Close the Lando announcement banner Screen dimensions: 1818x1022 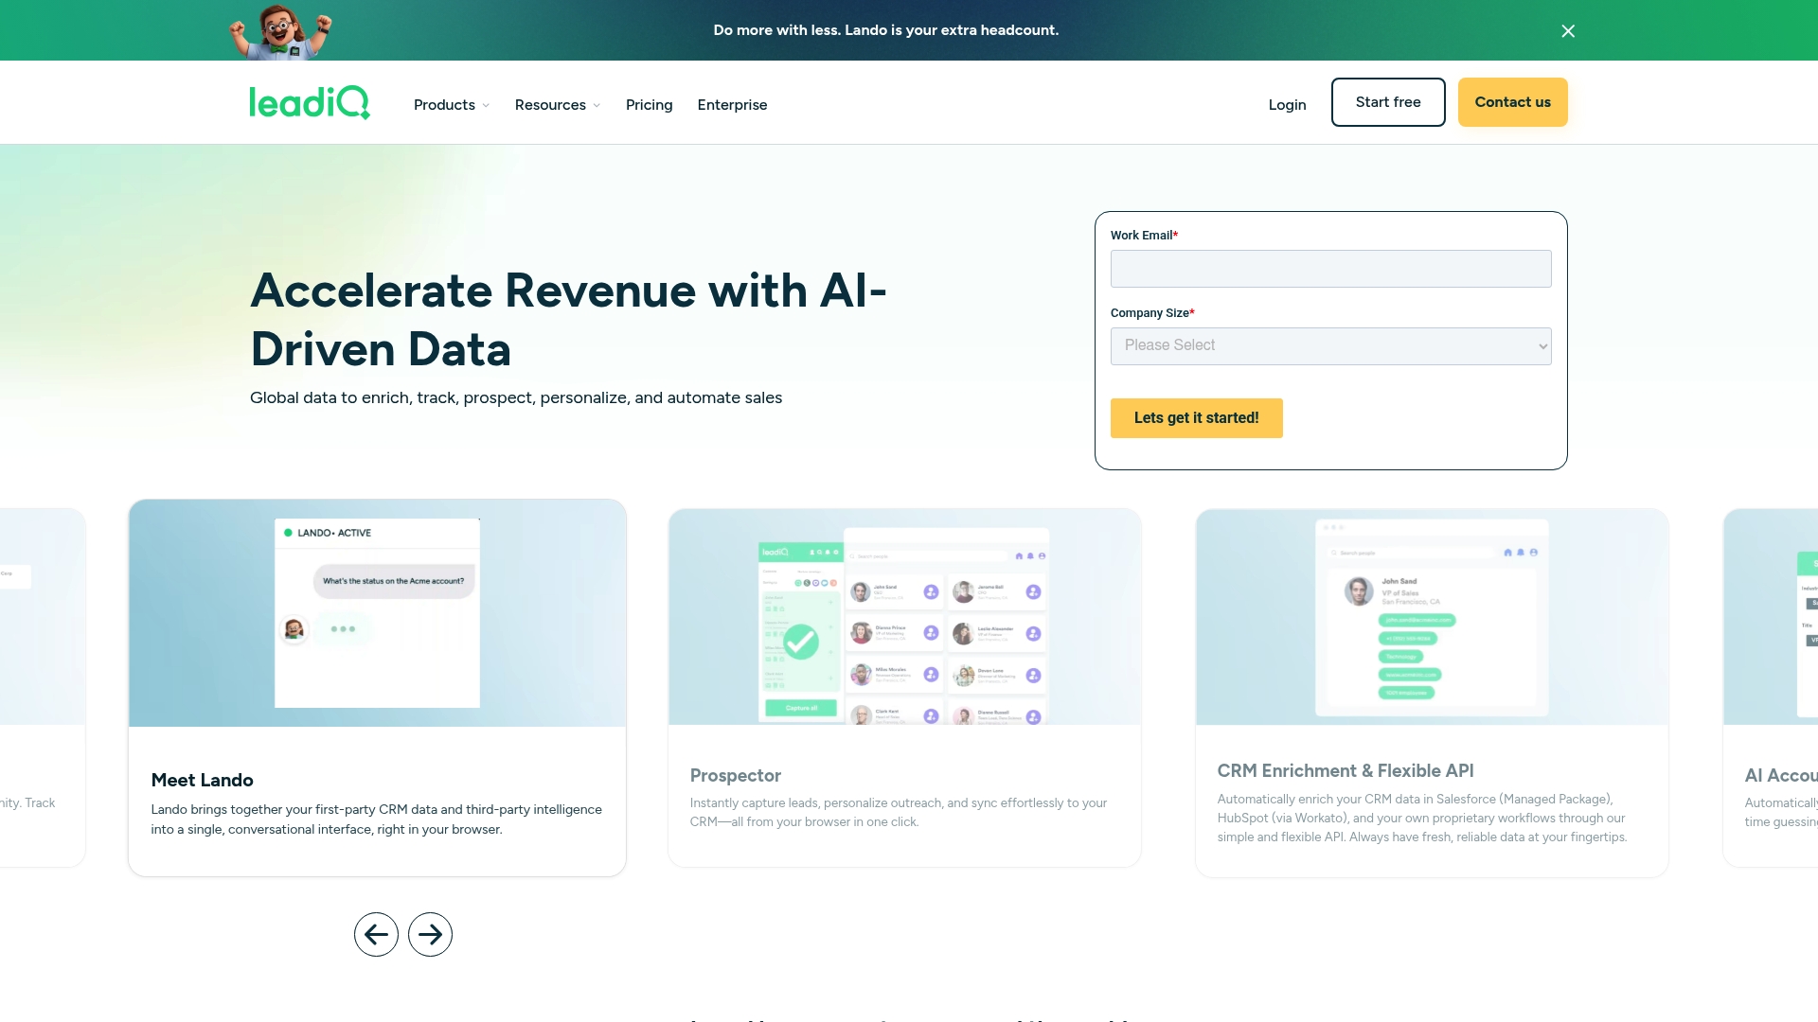tap(1568, 31)
